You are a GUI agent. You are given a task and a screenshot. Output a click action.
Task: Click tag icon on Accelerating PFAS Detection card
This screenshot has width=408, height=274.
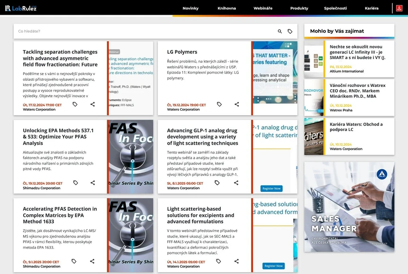(x=74, y=261)
